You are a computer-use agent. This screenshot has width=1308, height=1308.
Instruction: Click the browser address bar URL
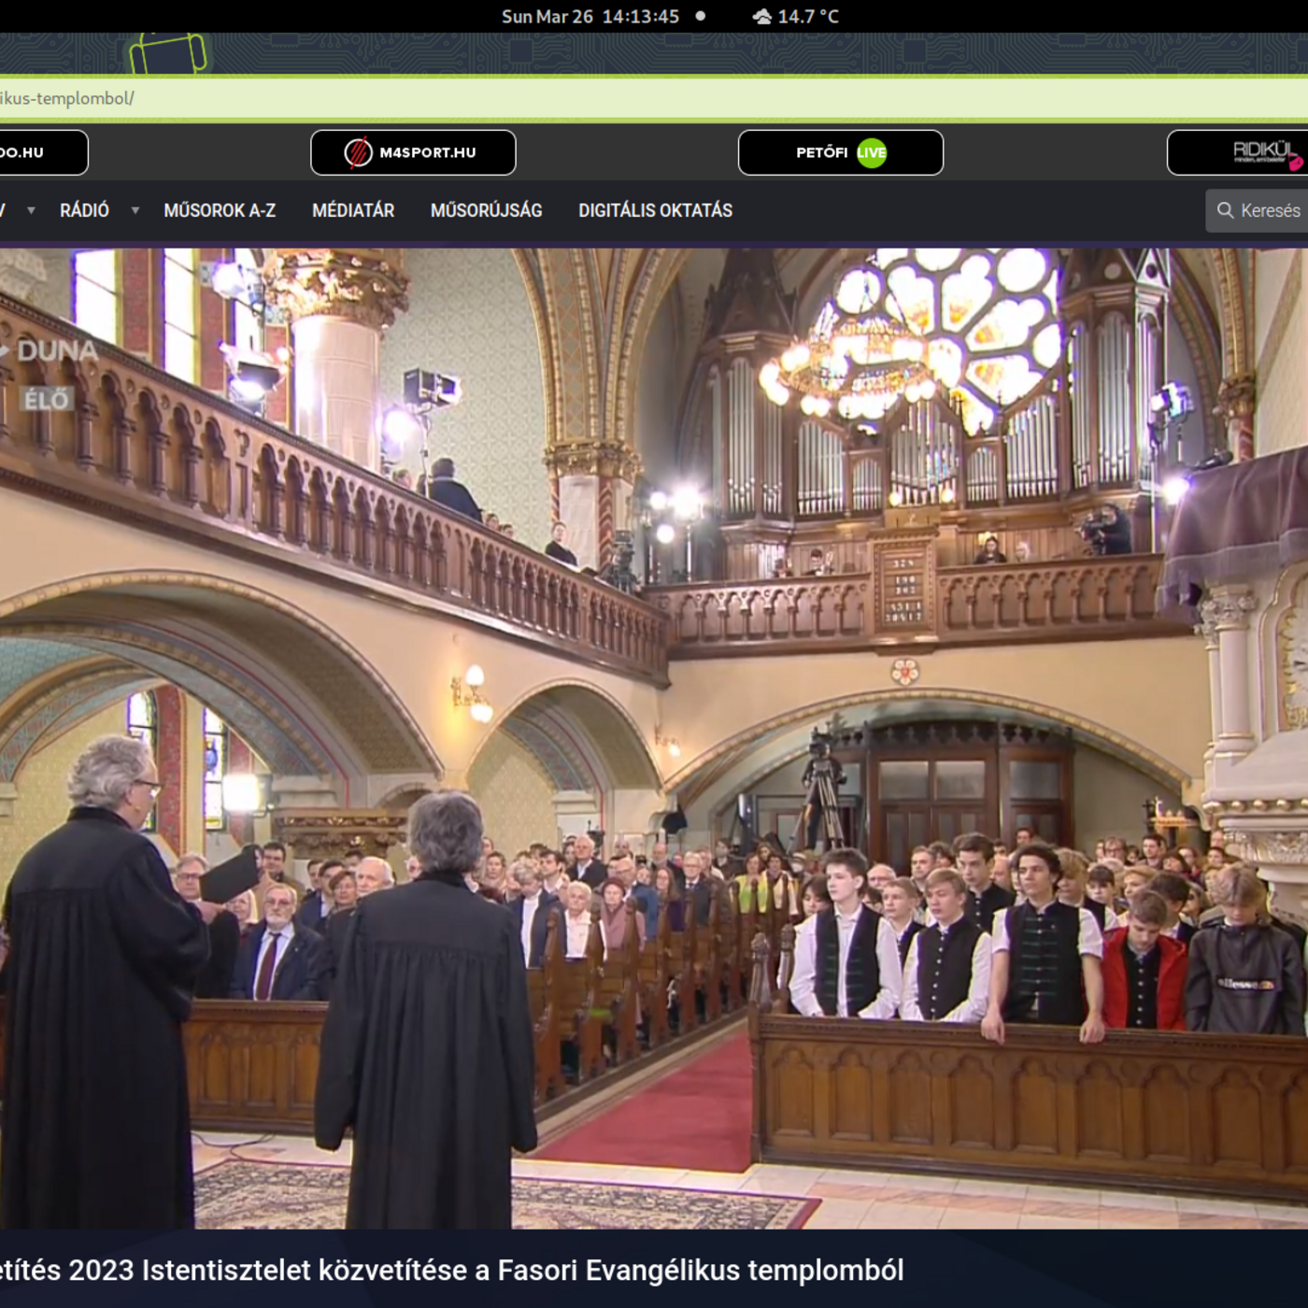pos(654,98)
